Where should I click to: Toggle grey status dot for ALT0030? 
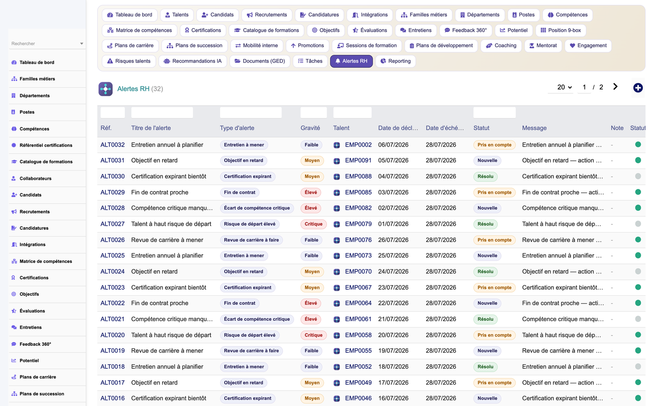point(638,176)
